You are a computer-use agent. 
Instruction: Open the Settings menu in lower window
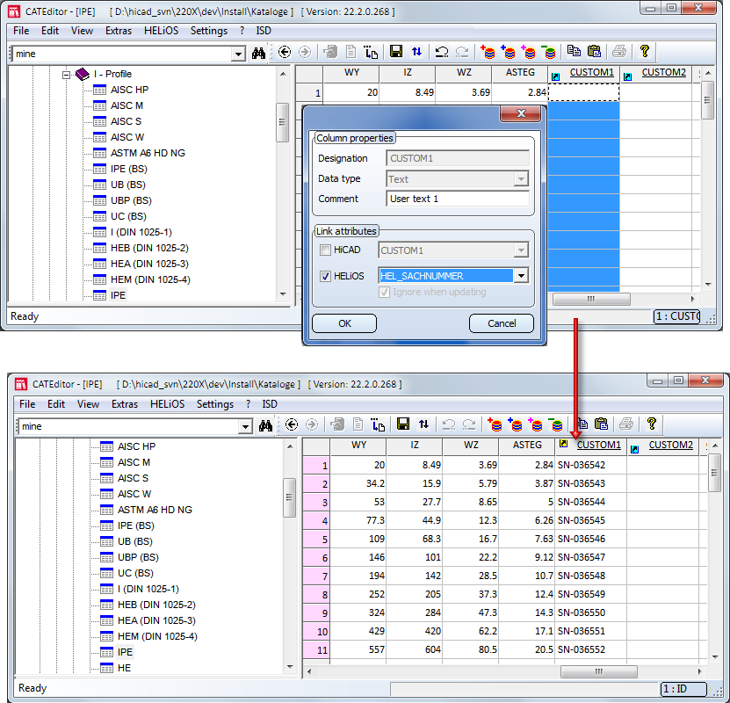[x=214, y=404]
